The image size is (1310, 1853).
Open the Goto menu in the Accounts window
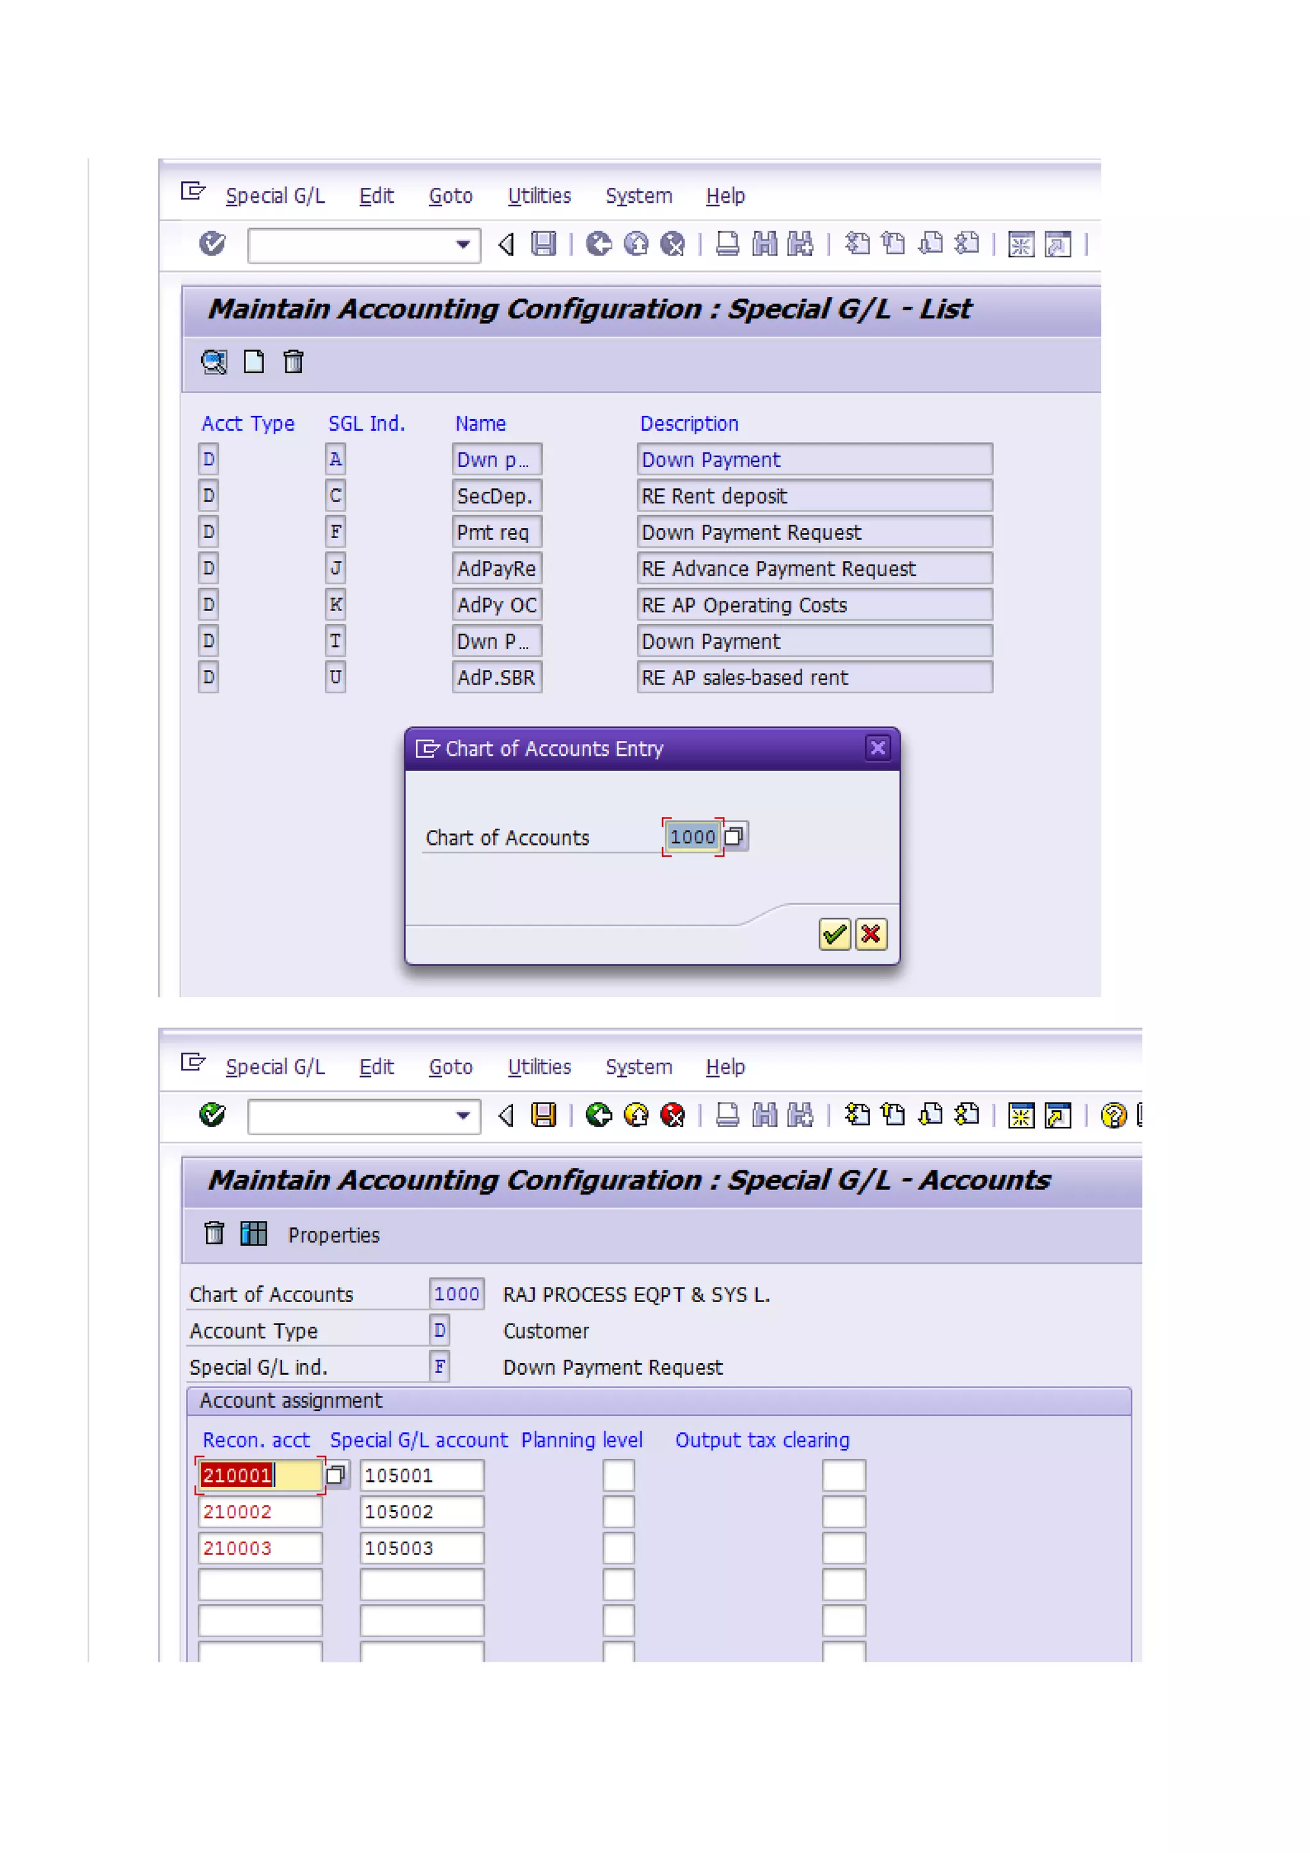[450, 1067]
